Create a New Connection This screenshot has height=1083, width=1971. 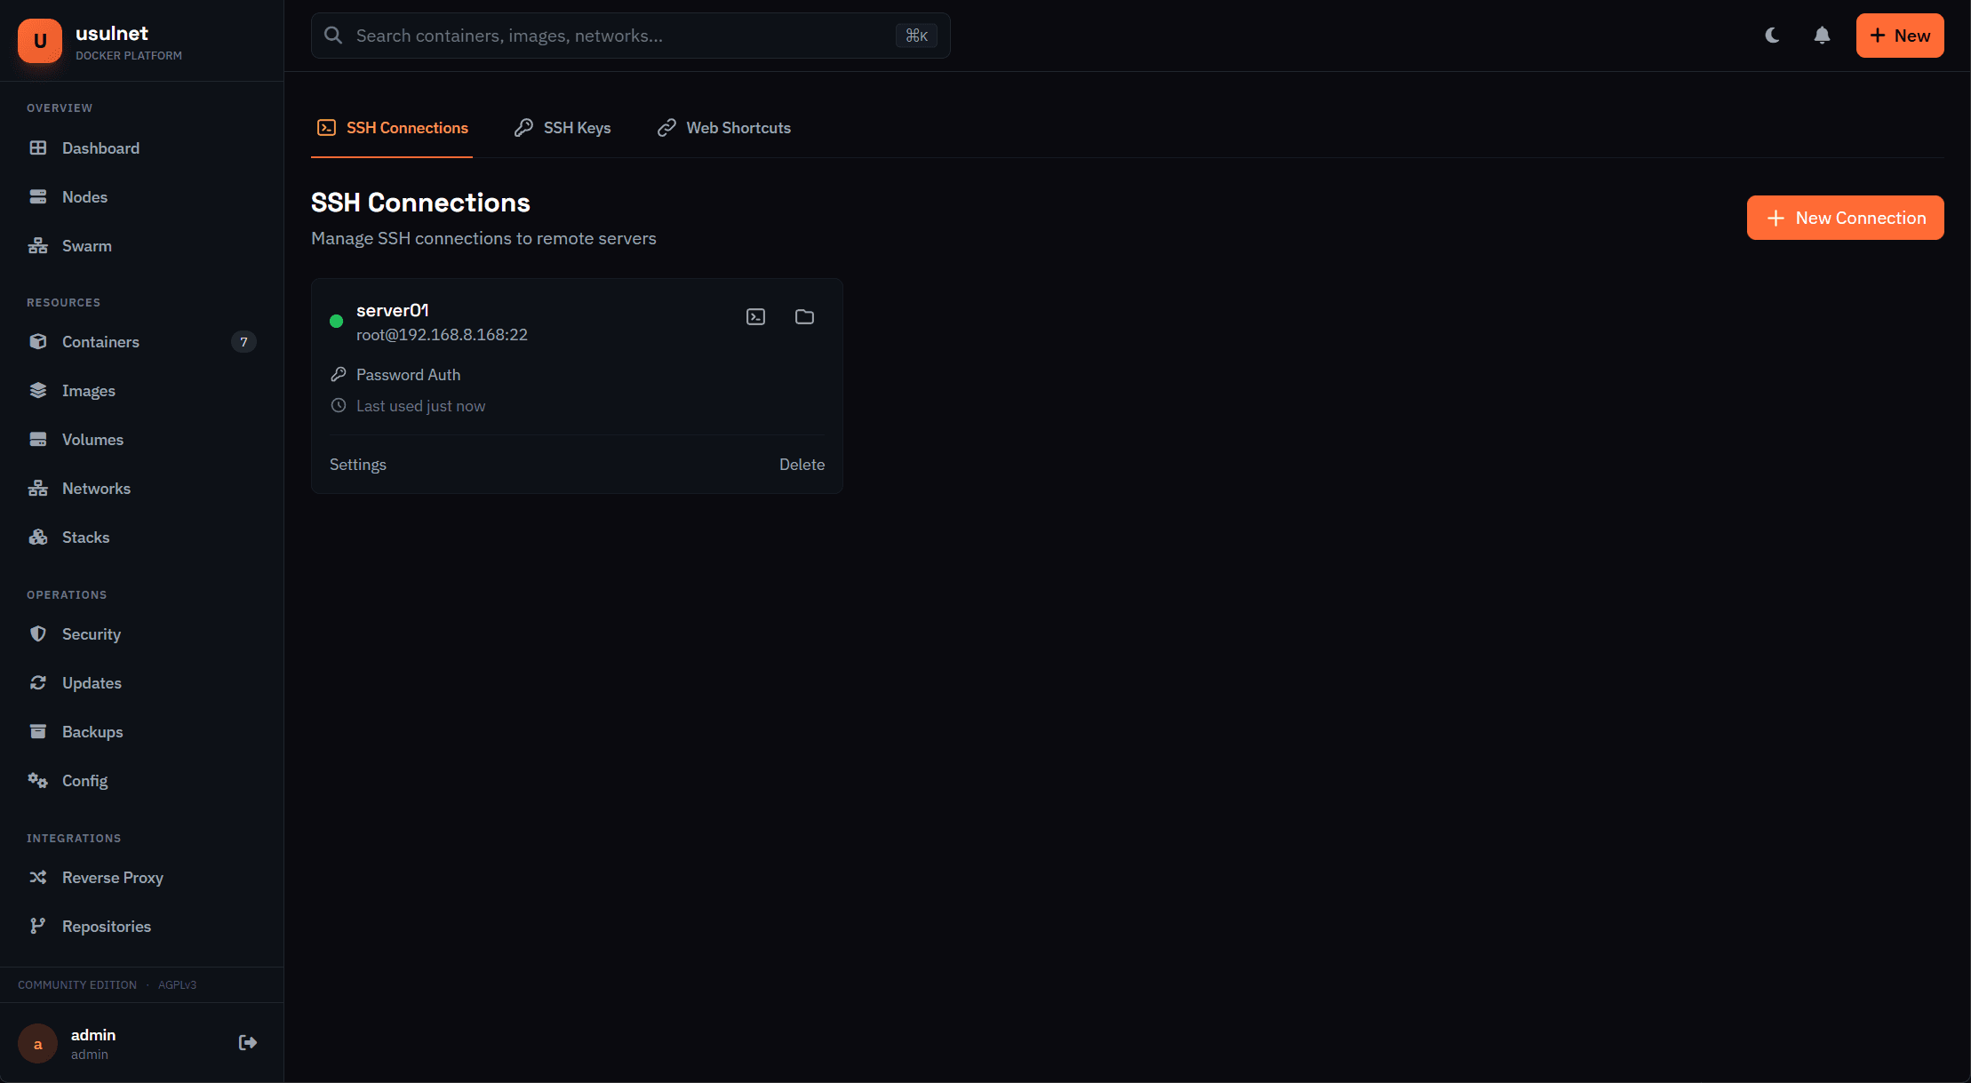[x=1845, y=217]
